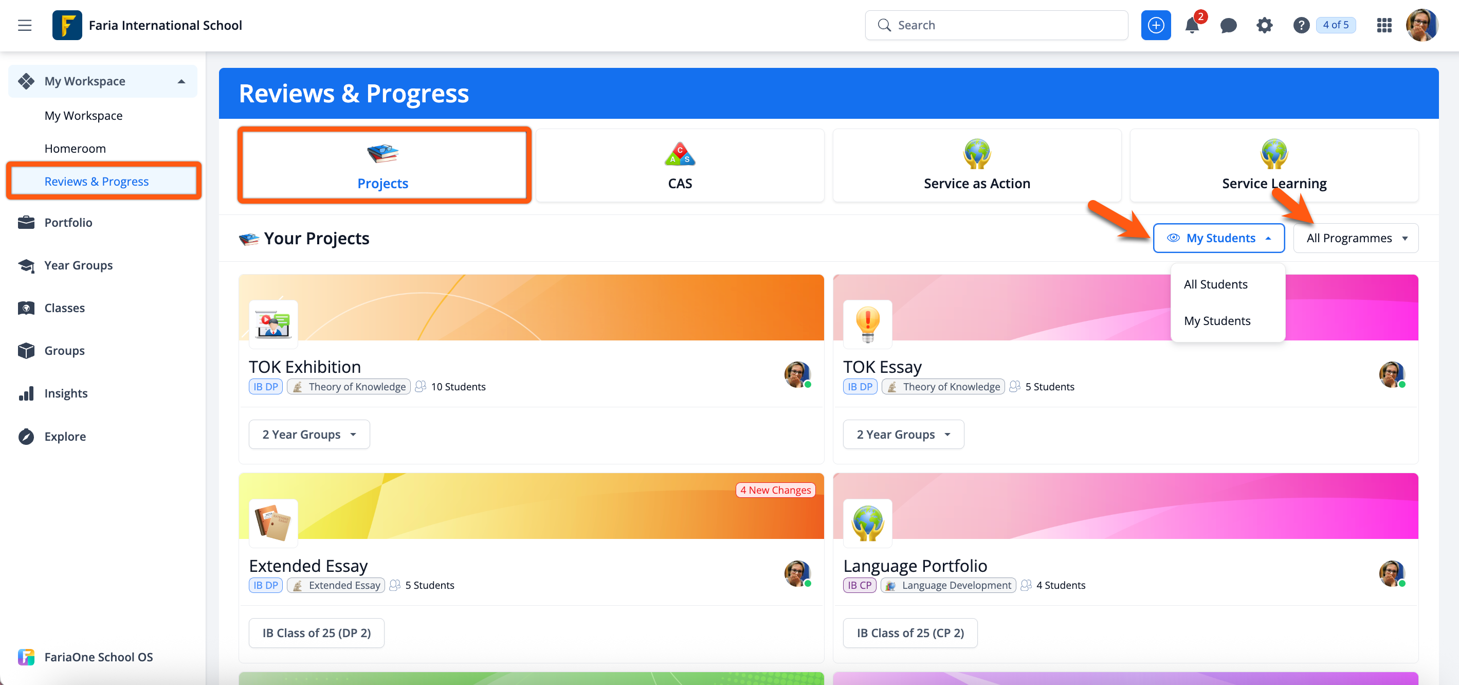Click the blue plus quick-add icon

tap(1155, 25)
